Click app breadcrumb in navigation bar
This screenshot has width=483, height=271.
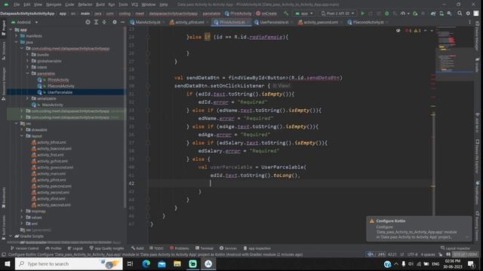point(63,14)
